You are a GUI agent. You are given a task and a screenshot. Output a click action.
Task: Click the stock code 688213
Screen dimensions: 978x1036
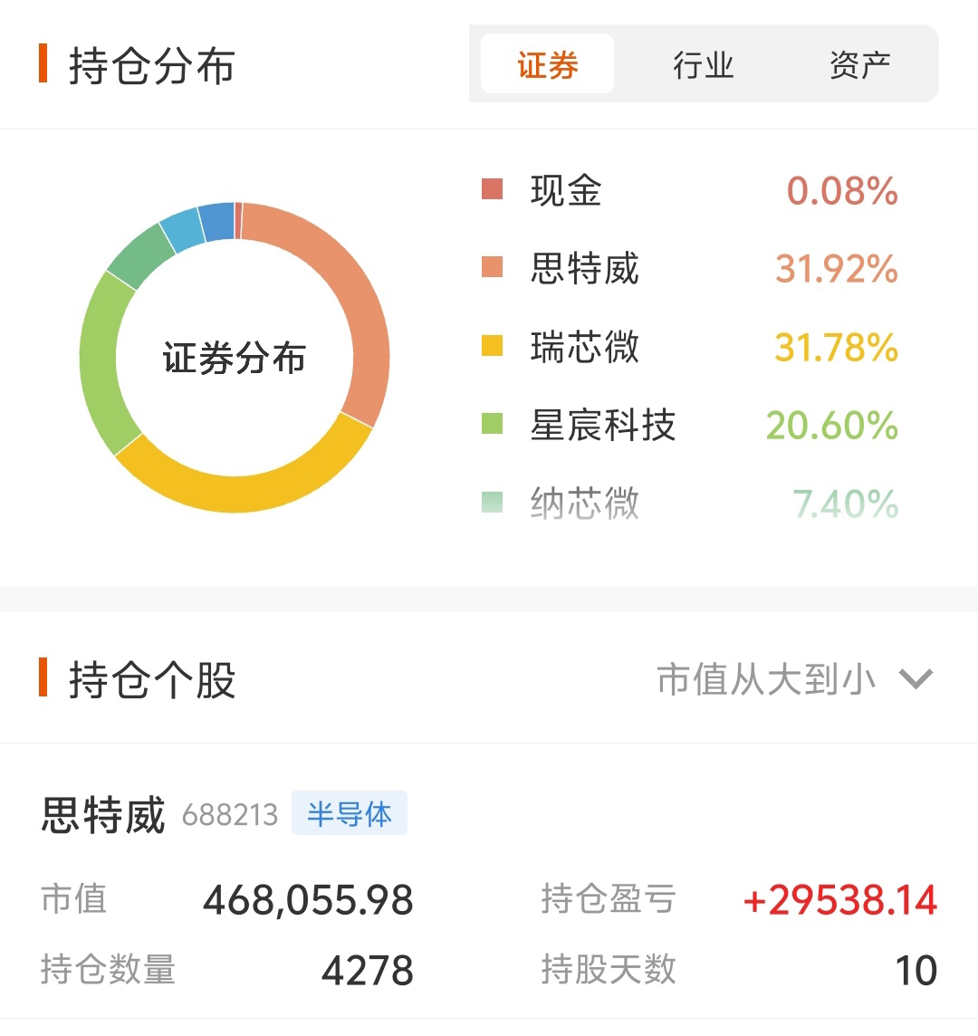point(230,815)
